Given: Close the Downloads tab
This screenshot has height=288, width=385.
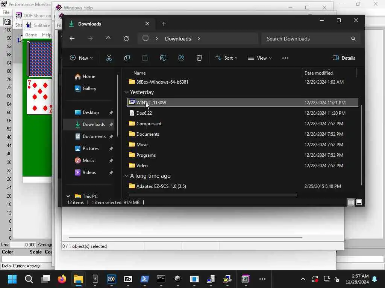Looking at the screenshot, I should tap(147, 24).
